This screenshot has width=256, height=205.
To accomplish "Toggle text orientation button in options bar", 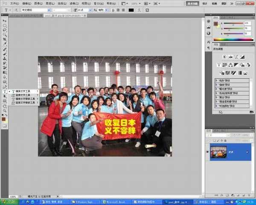I will pos(16,10).
